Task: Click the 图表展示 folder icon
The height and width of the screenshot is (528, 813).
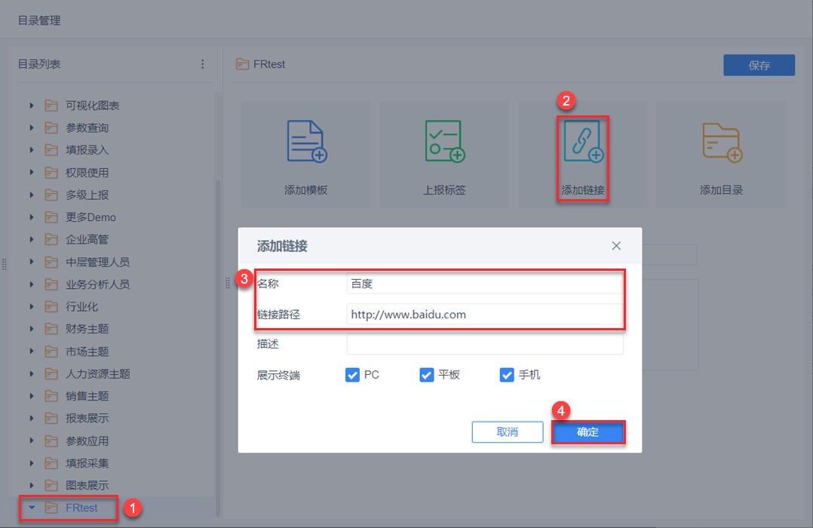Action: point(51,486)
